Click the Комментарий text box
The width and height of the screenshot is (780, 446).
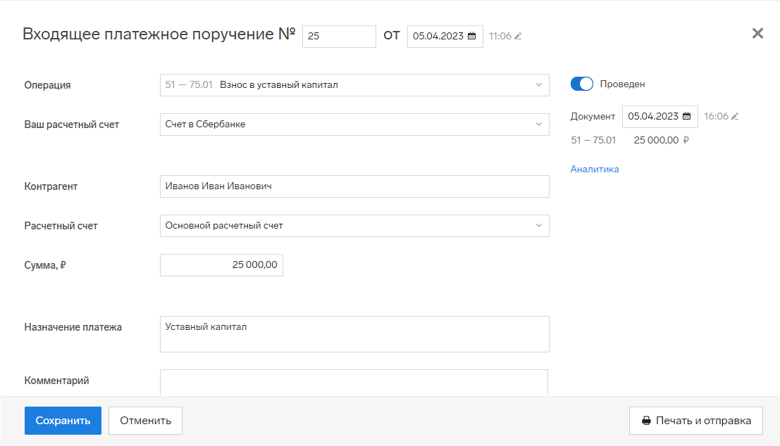(x=354, y=383)
